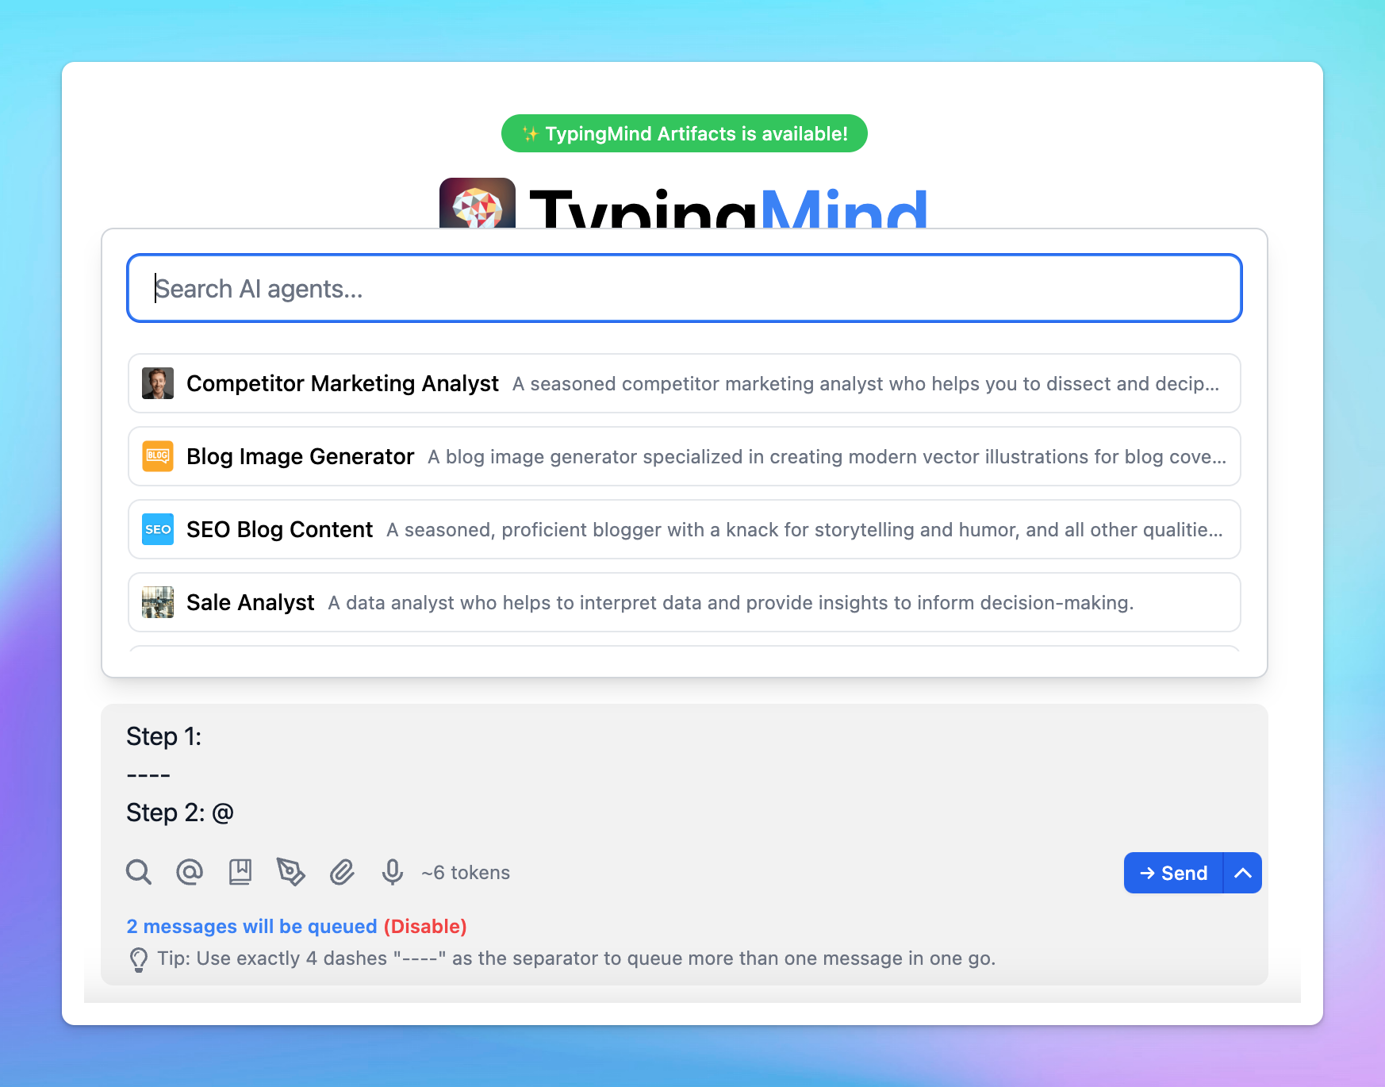The image size is (1385, 1087).
Task: Click the Sale Analyst thumbnail image
Action: pos(158,602)
